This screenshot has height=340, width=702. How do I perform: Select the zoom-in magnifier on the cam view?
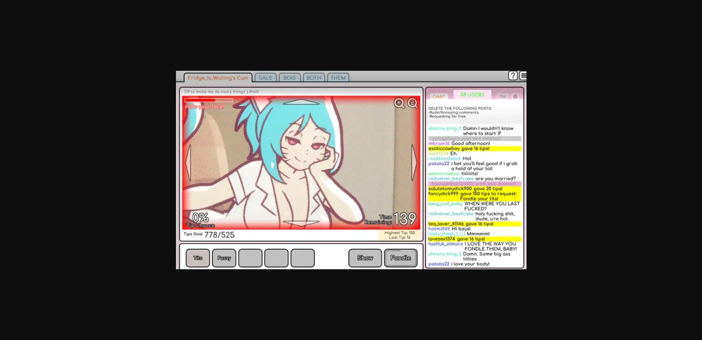tap(399, 103)
